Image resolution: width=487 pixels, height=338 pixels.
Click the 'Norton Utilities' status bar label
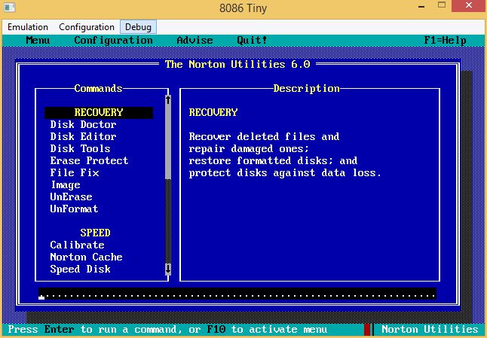point(430,329)
